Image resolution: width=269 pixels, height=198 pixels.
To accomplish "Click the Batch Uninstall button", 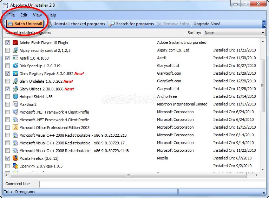I will [25, 24].
